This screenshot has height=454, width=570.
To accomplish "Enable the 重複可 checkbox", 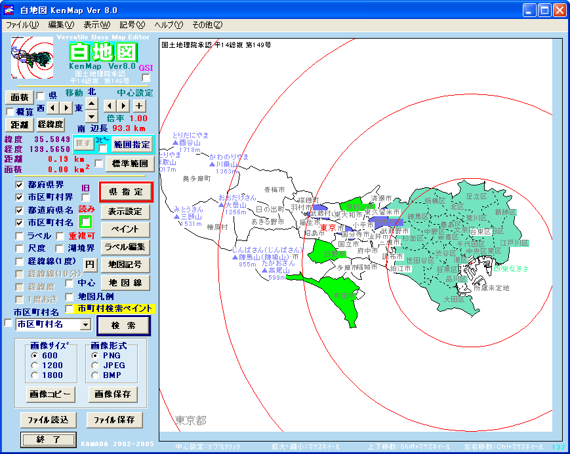I will tap(60, 236).
